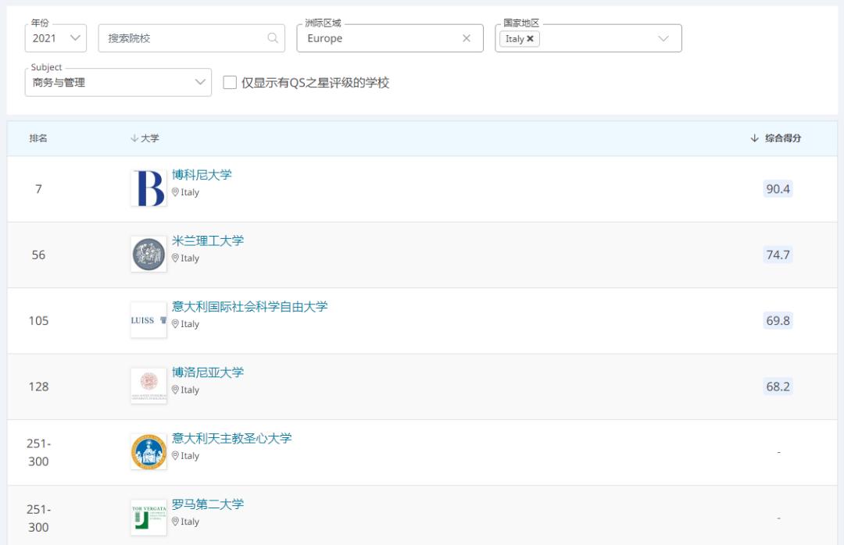Image resolution: width=844 pixels, height=545 pixels.
Task: Open the 年份 2021 dropdown
Action: pyautogui.click(x=56, y=38)
